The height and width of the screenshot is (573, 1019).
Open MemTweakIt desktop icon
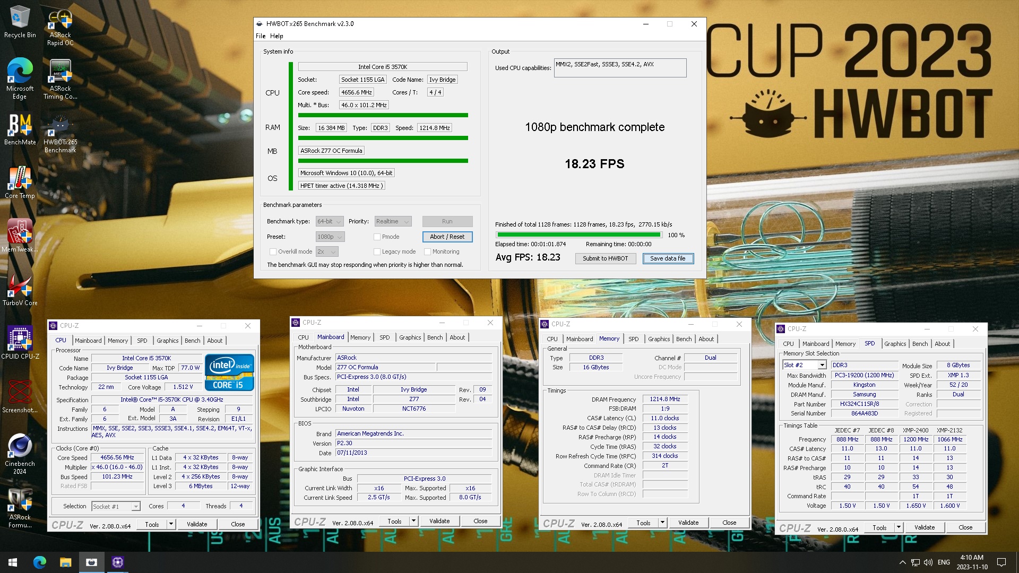[x=20, y=236]
